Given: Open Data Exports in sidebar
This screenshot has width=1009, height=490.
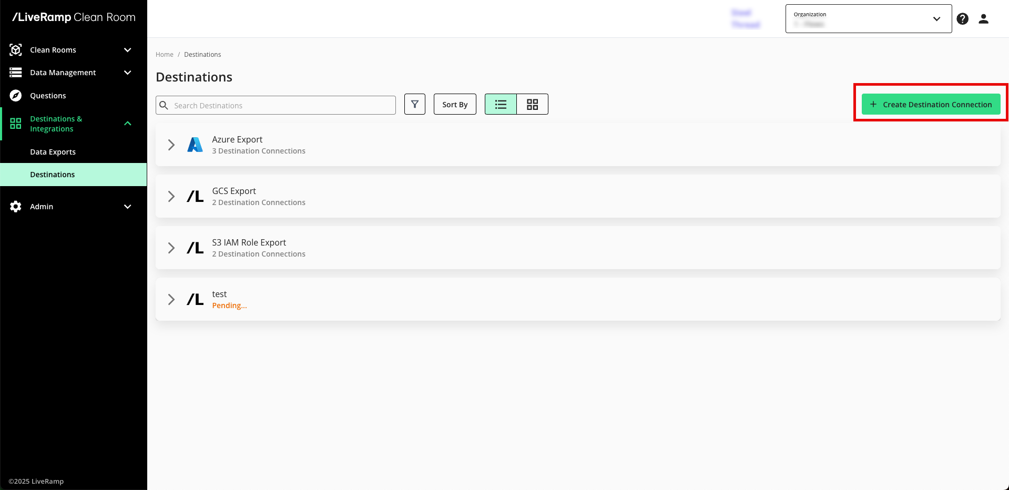Looking at the screenshot, I should (x=53, y=152).
